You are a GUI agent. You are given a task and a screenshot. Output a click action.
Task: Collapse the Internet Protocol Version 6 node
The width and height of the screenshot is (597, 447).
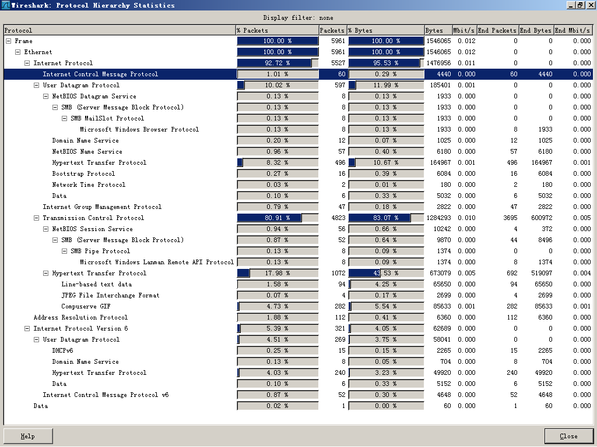tap(27, 328)
